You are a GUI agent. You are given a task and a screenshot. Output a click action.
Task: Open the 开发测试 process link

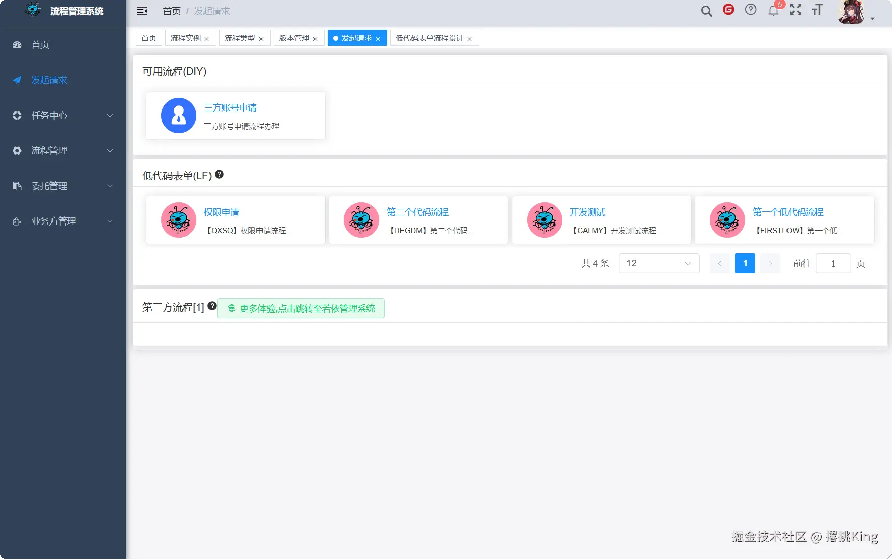pyautogui.click(x=587, y=212)
